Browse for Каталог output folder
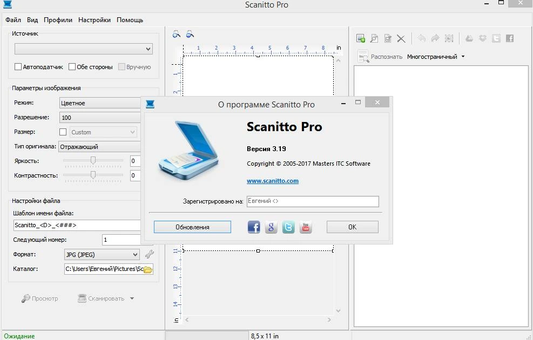Screen dimensions: 533x340 tap(148, 270)
